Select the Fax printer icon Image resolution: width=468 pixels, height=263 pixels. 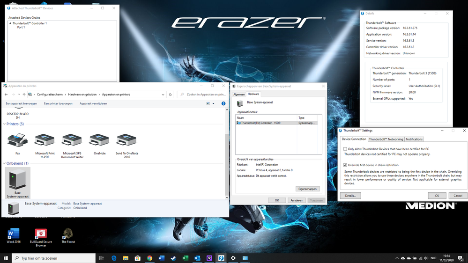pyautogui.click(x=17, y=140)
